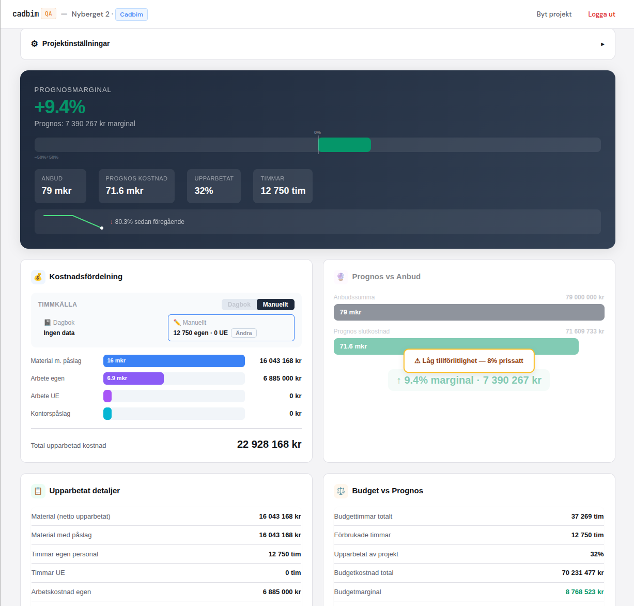
Task: Click the gear icon beside Projektinställningar
Action: click(35, 44)
